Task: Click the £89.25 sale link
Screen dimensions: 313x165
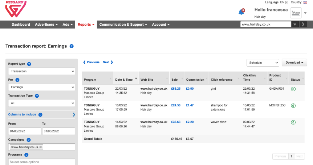Action: (x=176, y=89)
